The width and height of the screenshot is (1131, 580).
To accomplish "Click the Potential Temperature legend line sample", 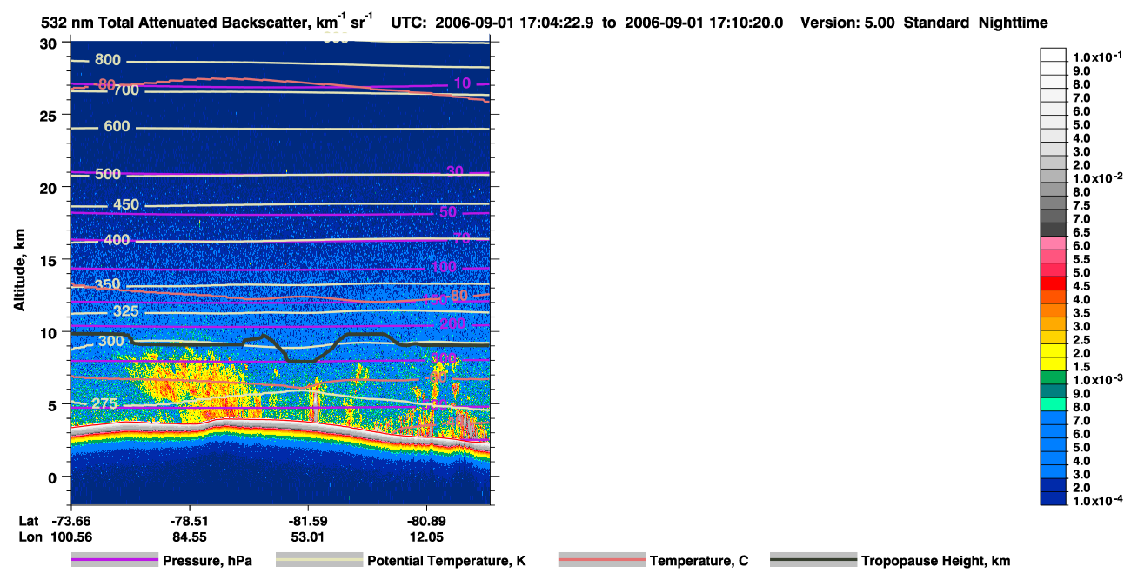I will tap(319, 561).
